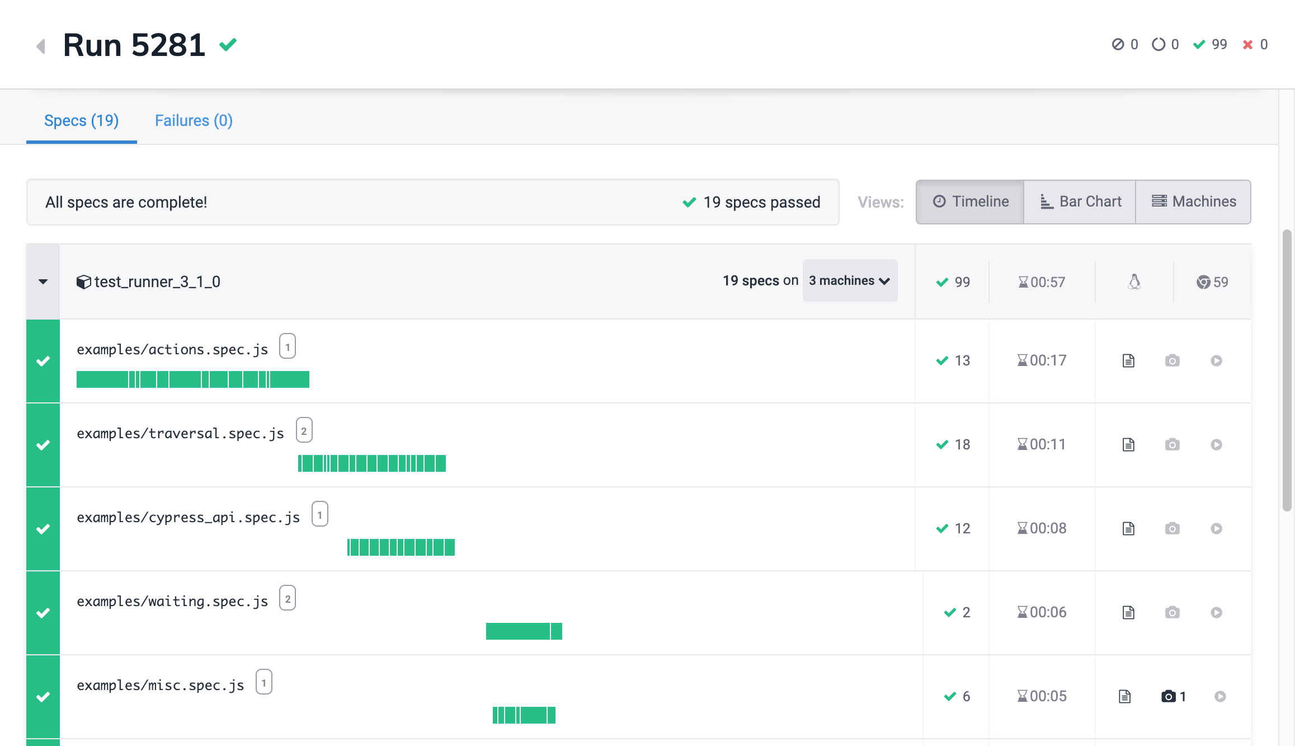This screenshot has width=1295, height=746.
Task: Switch to the Failures tab
Action: (x=193, y=120)
